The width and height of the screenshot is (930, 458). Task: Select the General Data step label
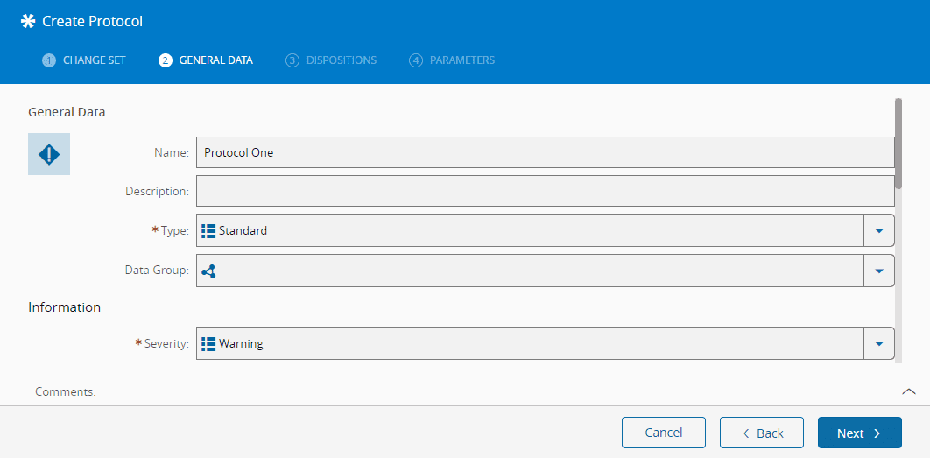pos(215,60)
